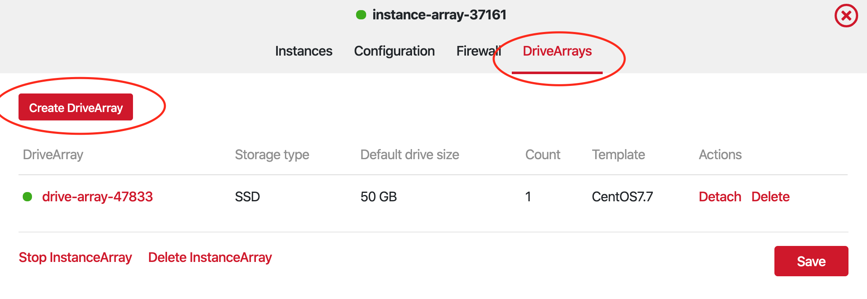
Task: Click the Default drive size column header
Action: [x=410, y=155]
